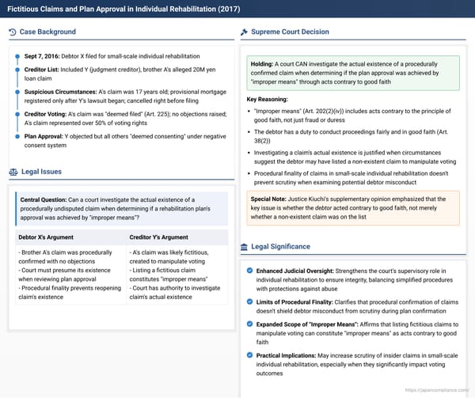Click the 'Suspicious Circumstances:' entry text
The height and width of the screenshot is (398, 475).
tap(125, 97)
